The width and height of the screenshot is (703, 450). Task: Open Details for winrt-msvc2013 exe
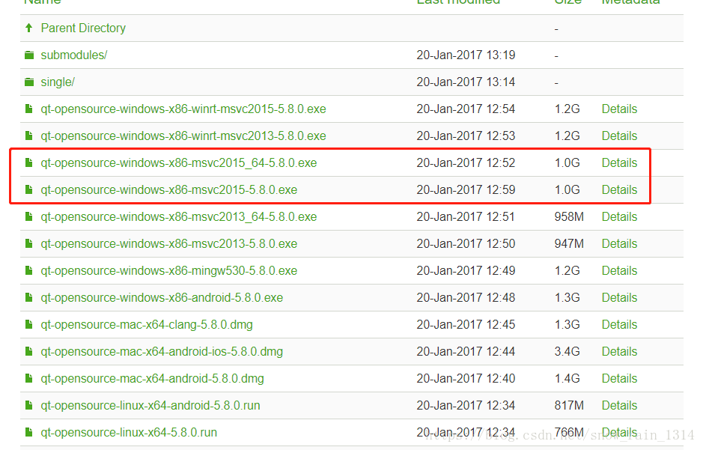point(619,136)
